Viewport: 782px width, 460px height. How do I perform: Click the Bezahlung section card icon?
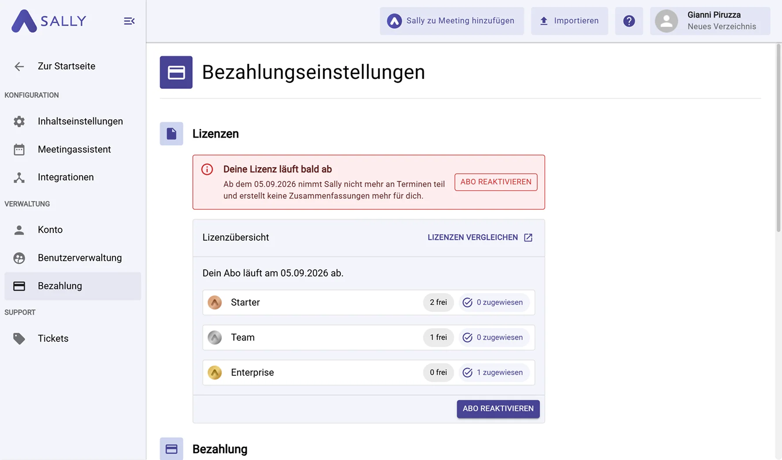pyautogui.click(x=171, y=449)
